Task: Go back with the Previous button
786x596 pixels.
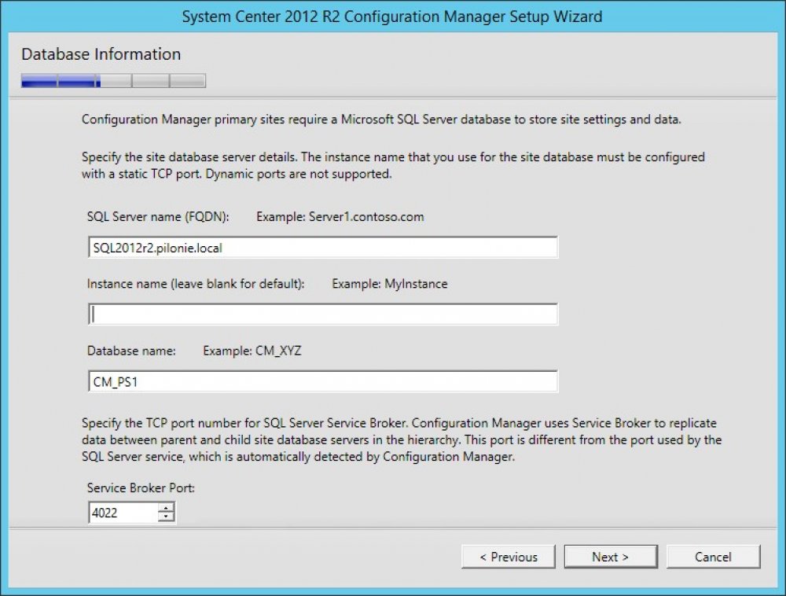Action: (509, 557)
